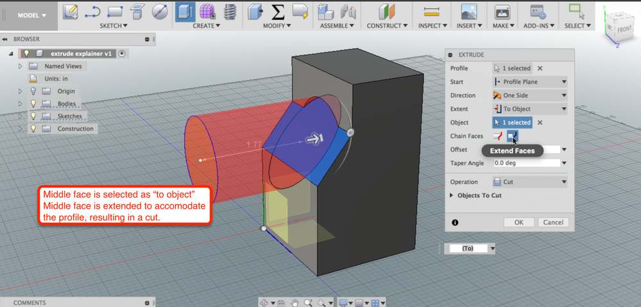The width and height of the screenshot is (641, 307).
Task: Select the sketch Line tool icon
Action: [x=92, y=12]
